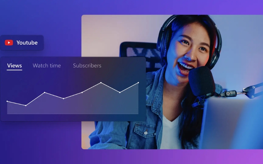
Task: Select the Views tab
Action: point(14,66)
